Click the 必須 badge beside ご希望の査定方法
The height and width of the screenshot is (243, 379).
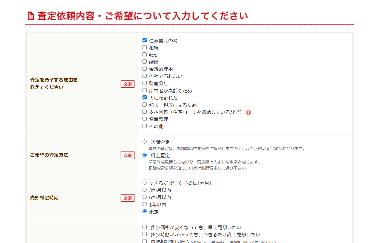pos(128,155)
